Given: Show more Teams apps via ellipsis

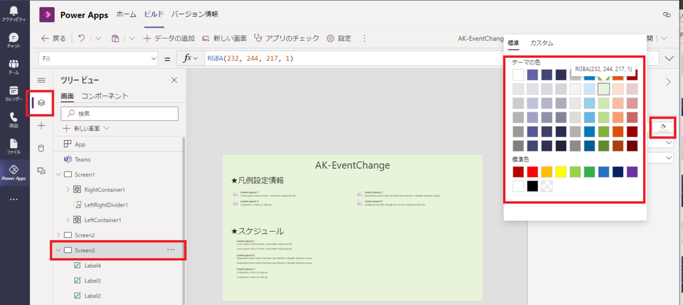Looking at the screenshot, I should 14,199.
